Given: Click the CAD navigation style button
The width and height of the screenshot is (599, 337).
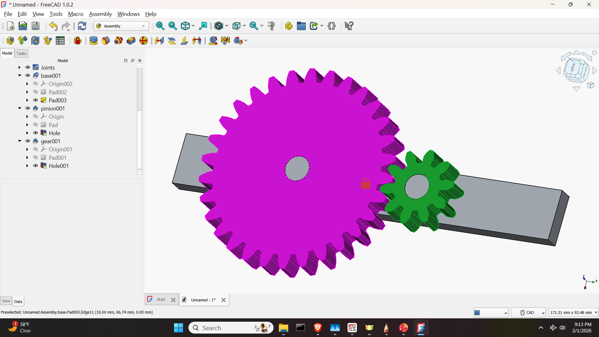Looking at the screenshot, I should click(x=528, y=312).
